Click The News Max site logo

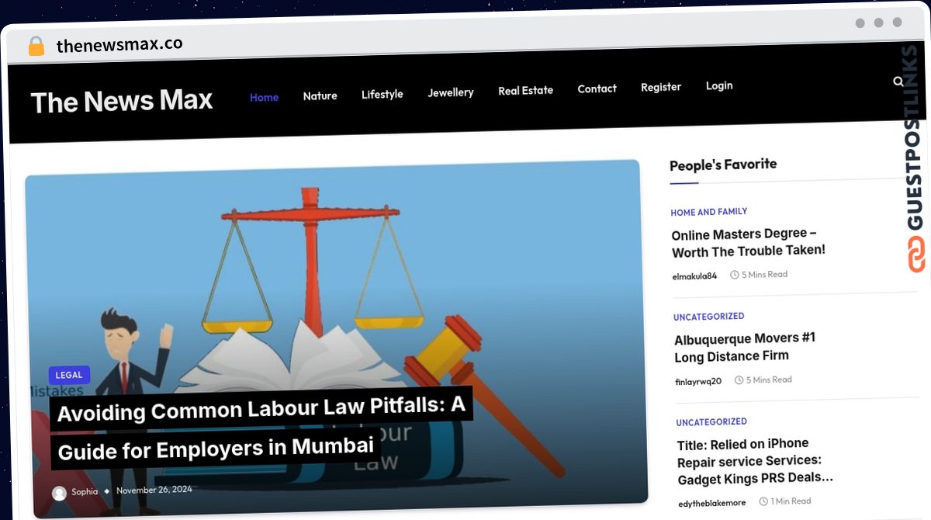click(x=122, y=101)
